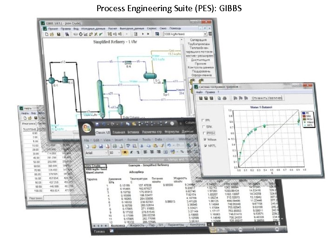Open Правка menu in GIBBS window
Image resolution: width=335 pixels, height=251 pixels.
click(x=66, y=28)
